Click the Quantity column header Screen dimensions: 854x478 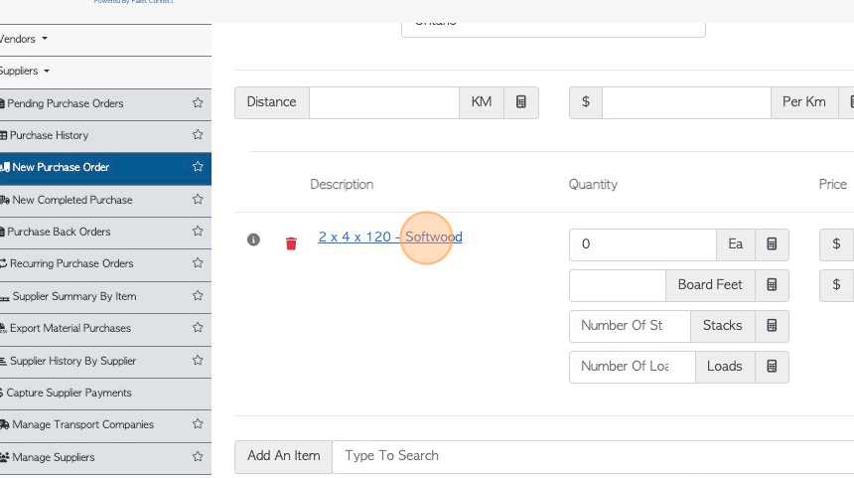593,184
